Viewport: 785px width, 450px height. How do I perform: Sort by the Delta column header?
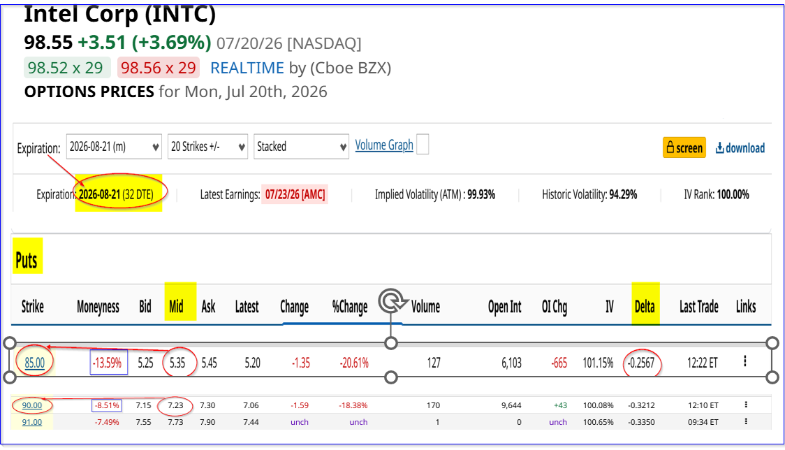[x=645, y=306]
